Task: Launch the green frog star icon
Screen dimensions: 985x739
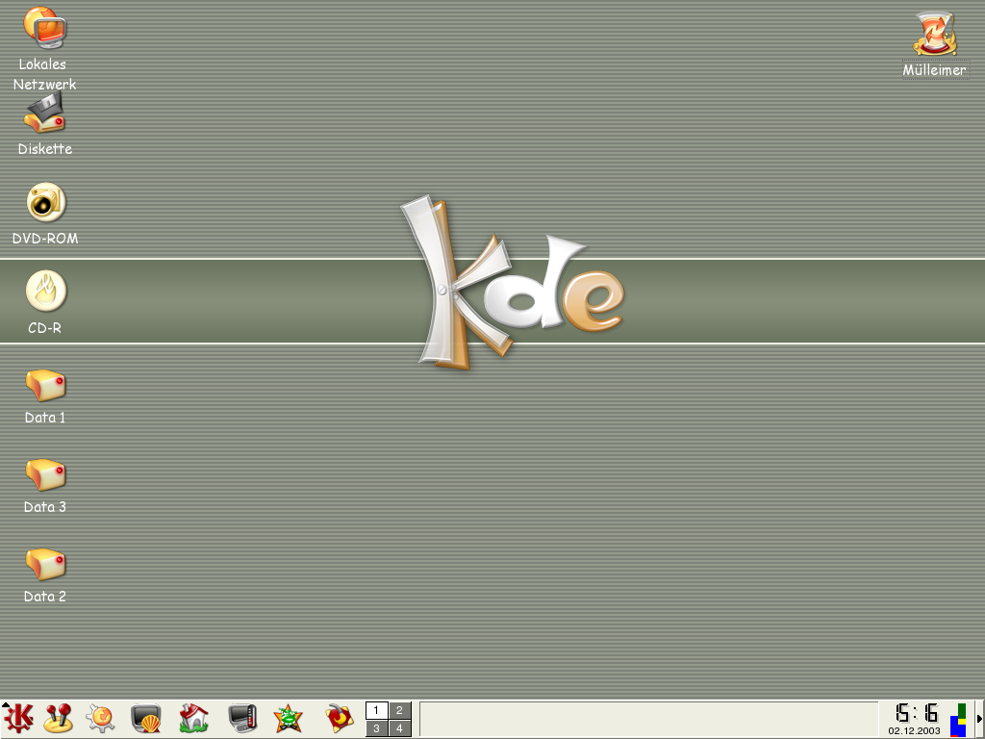Action: pyautogui.click(x=289, y=719)
